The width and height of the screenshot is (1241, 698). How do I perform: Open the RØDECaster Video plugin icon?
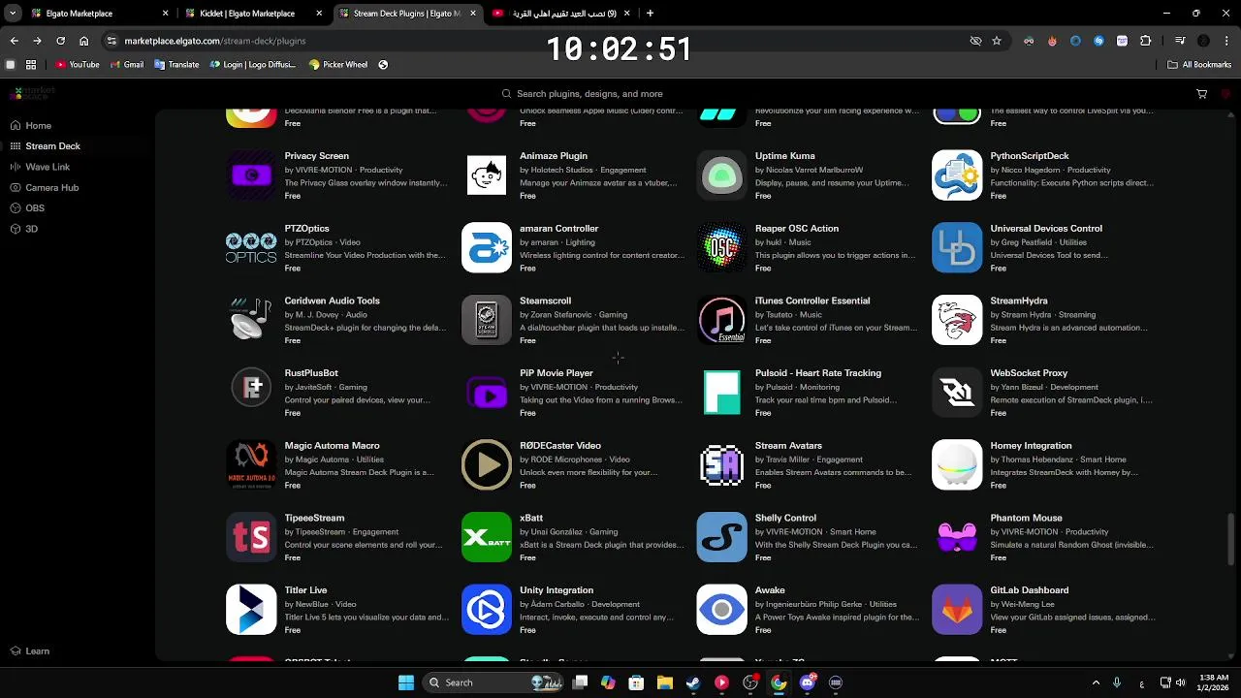pyautogui.click(x=487, y=464)
